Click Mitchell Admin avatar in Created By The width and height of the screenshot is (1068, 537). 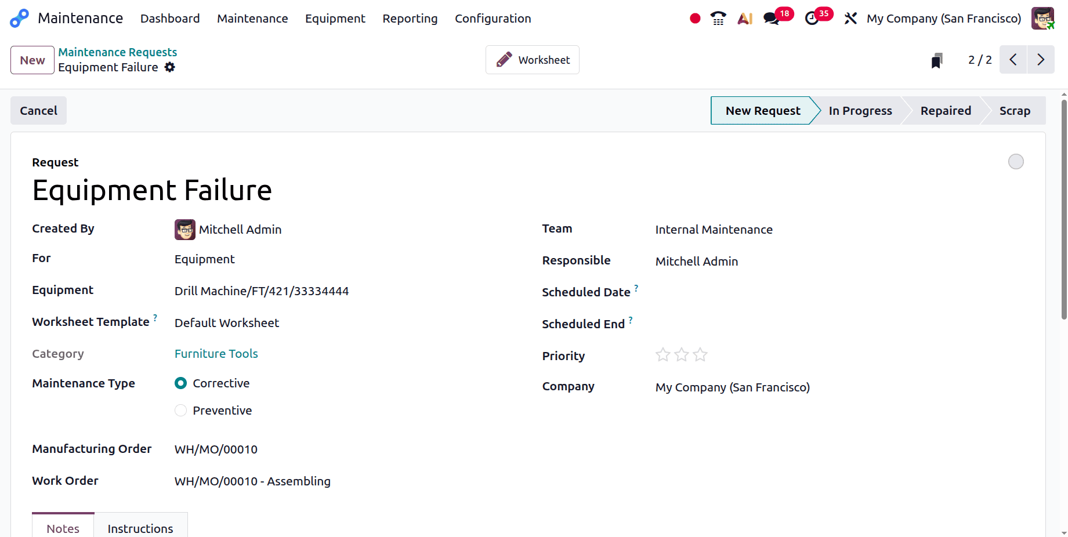point(185,230)
